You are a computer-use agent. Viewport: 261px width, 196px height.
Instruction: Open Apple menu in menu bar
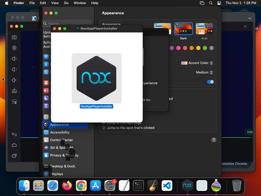pos(7,3)
